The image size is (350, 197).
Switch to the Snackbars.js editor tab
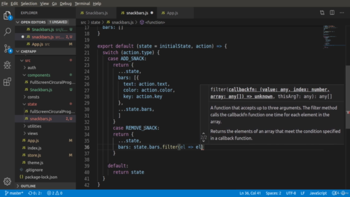click(x=96, y=13)
